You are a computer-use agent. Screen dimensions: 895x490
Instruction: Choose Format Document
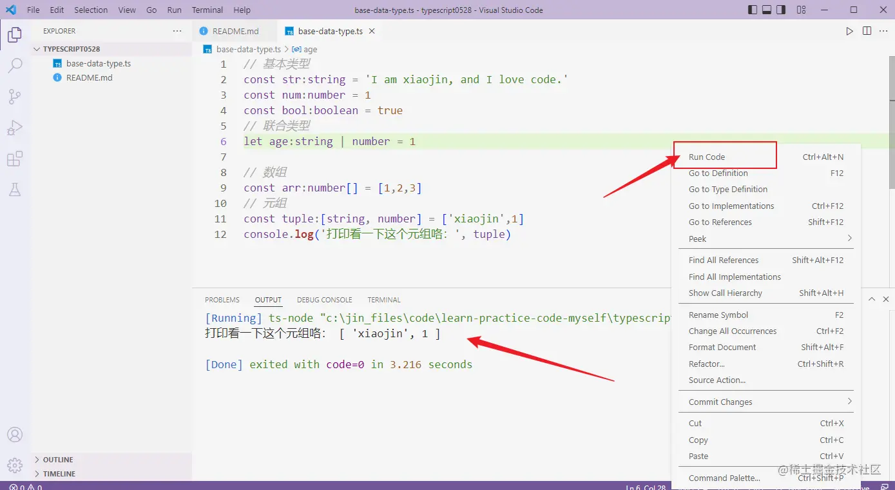[766, 347]
